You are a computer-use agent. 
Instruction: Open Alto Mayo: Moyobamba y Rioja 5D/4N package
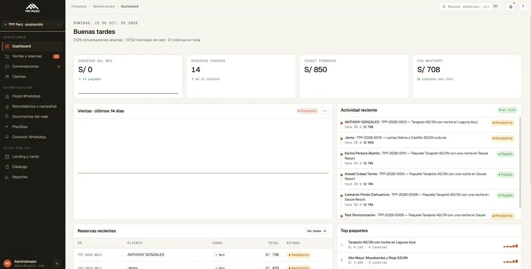click(429, 260)
